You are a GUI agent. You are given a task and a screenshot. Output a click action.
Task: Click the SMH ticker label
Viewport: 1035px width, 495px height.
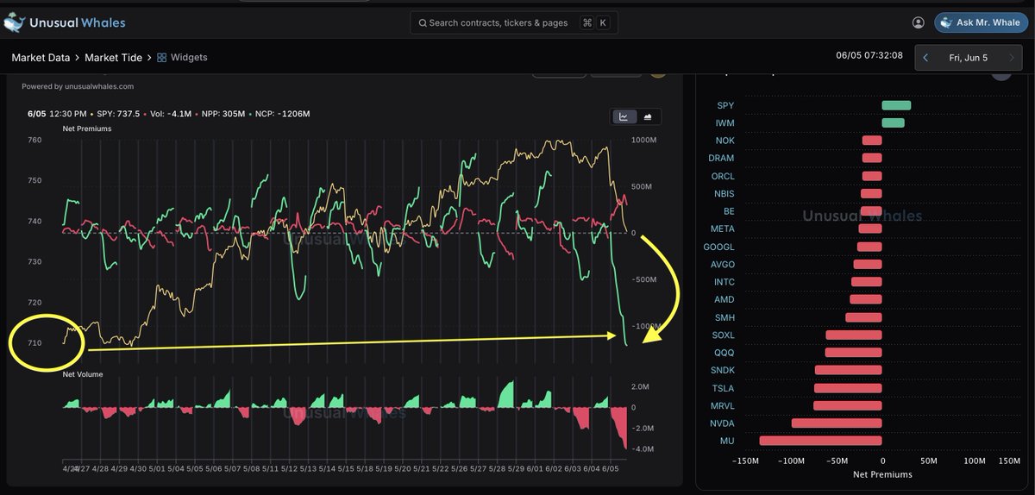click(724, 317)
